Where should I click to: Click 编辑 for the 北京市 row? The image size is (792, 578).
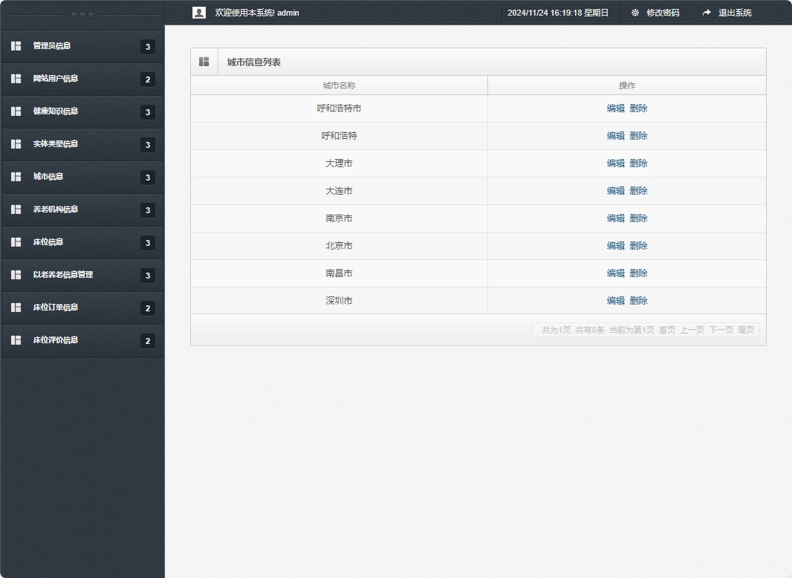tap(615, 246)
